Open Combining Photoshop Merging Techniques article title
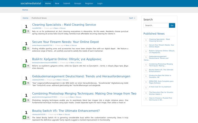 point(84,93)
